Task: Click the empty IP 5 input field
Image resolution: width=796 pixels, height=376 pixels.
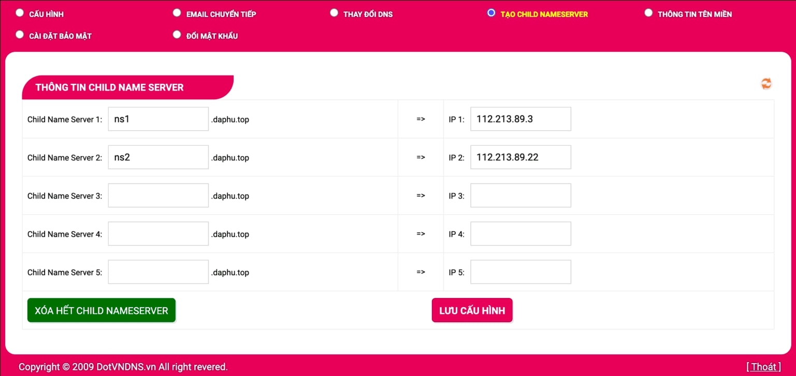Action: click(x=520, y=272)
